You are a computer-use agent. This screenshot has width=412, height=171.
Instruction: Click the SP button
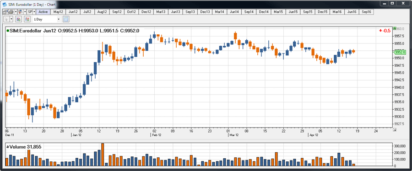pos(30,12)
